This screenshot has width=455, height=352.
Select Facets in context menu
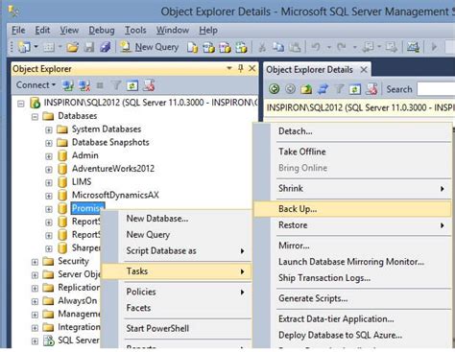[176, 308]
